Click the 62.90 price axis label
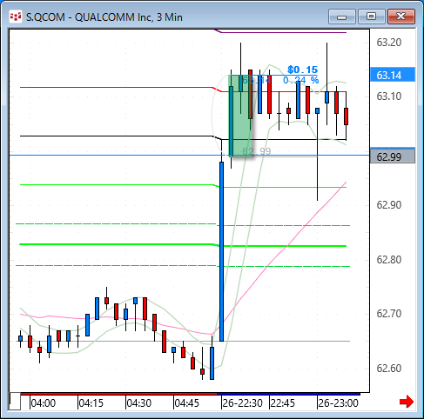The image size is (424, 419). point(389,205)
